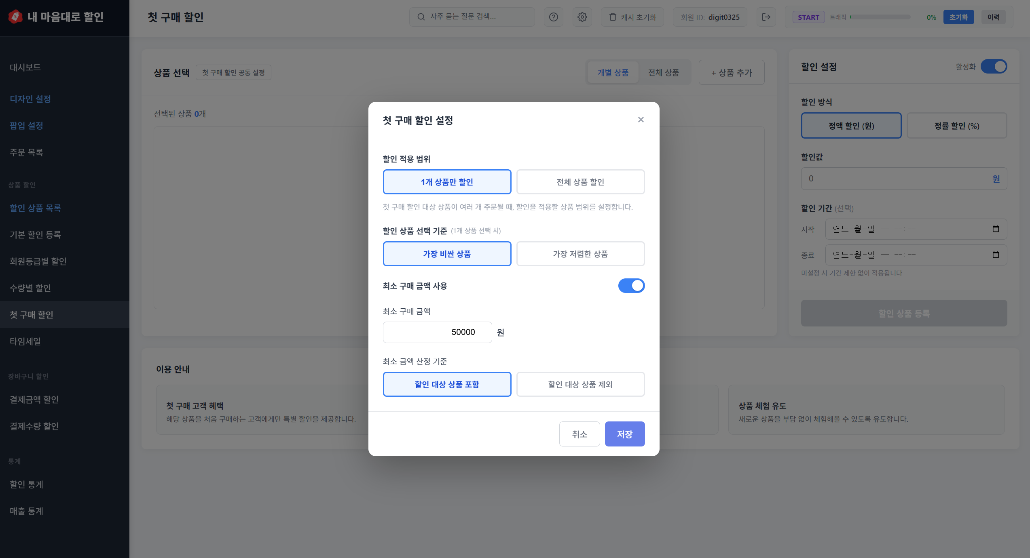Image resolution: width=1030 pixels, height=558 pixels.
Task: Open the end date calendar picker icon
Action: [x=996, y=255]
